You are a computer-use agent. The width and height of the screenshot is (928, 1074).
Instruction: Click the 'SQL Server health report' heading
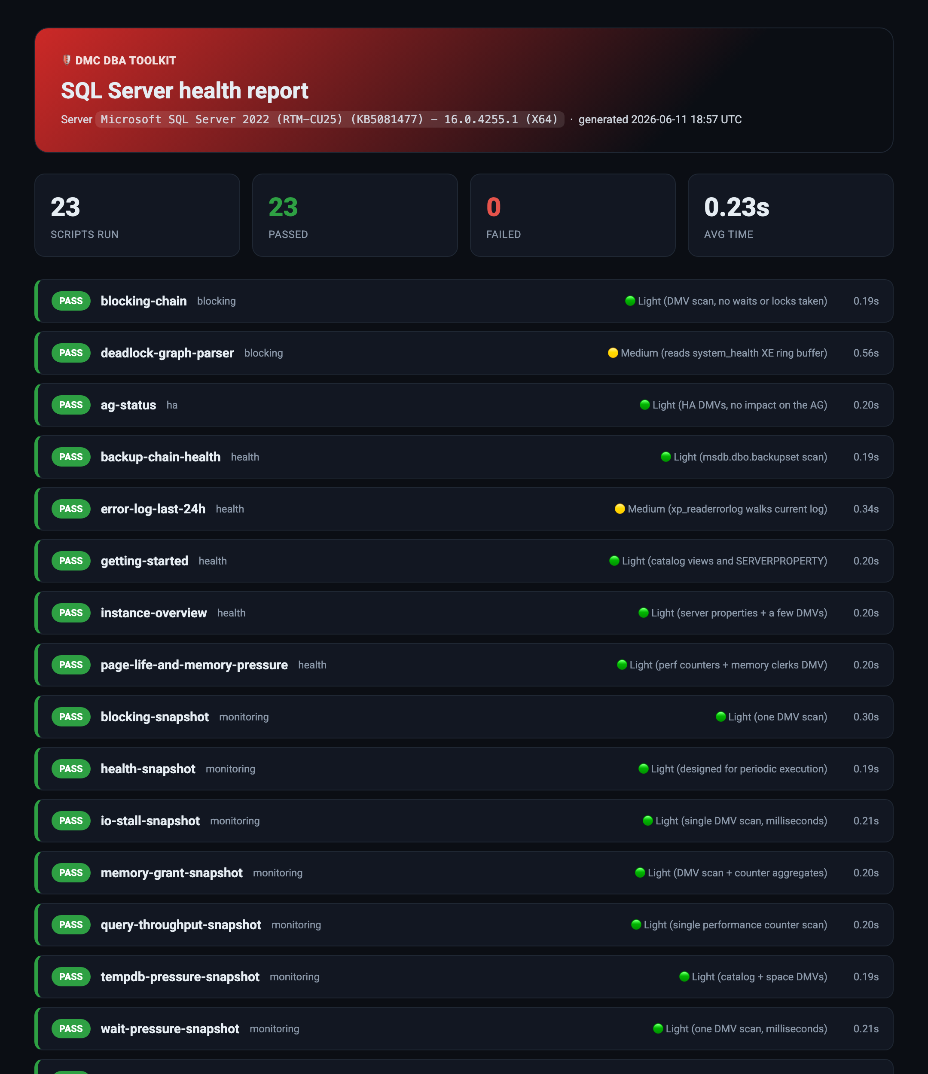point(185,91)
